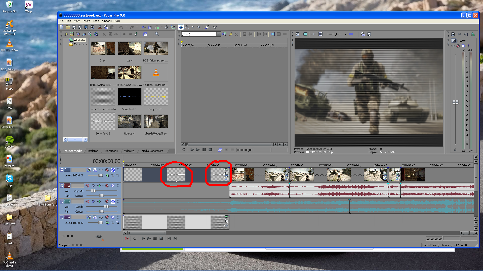The height and width of the screenshot is (271, 483).
Task: Open the (None) preset dropdown
Action: click(219, 34)
